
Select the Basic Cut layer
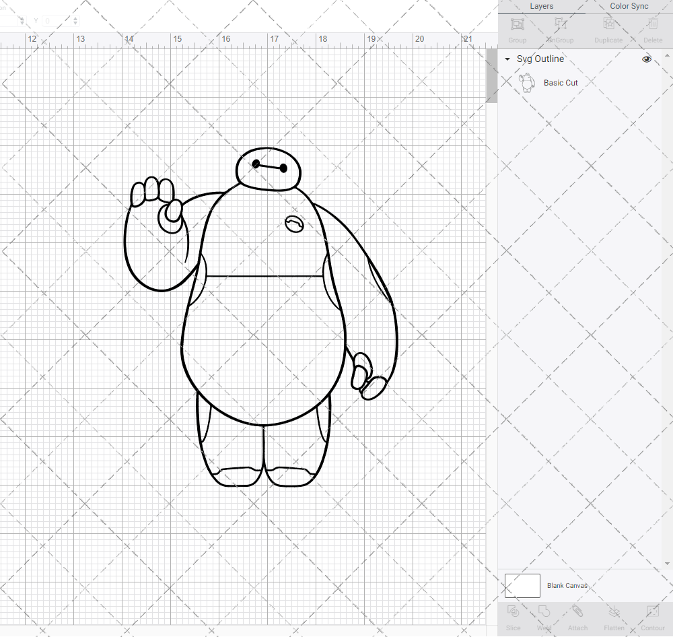pyautogui.click(x=561, y=83)
